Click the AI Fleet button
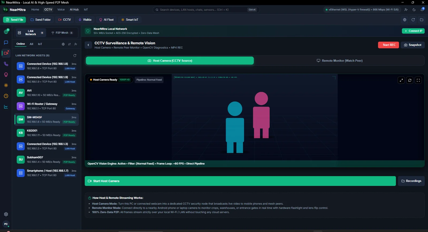 click(x=106, y=20)
